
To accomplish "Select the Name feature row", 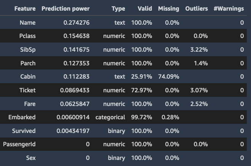I will click(x=27, y=22).
